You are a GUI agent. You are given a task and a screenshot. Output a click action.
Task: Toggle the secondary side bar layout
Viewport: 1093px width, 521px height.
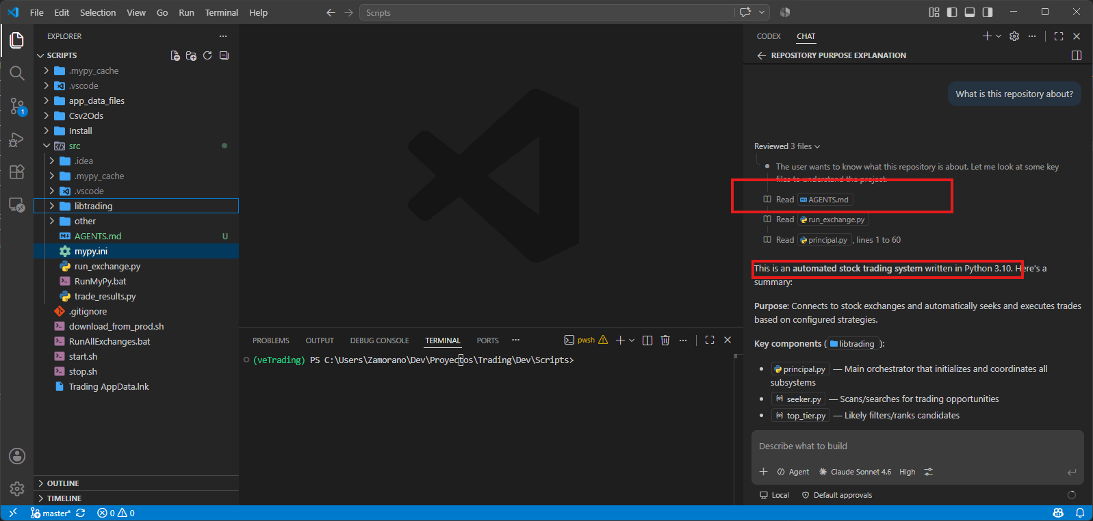click(x=988, y=12)
